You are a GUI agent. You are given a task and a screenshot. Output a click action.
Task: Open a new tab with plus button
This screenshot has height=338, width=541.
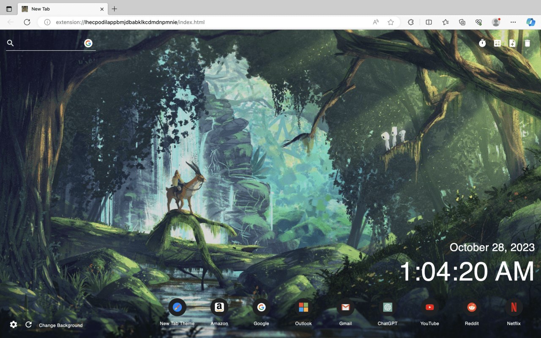click(x=114, y=9)
